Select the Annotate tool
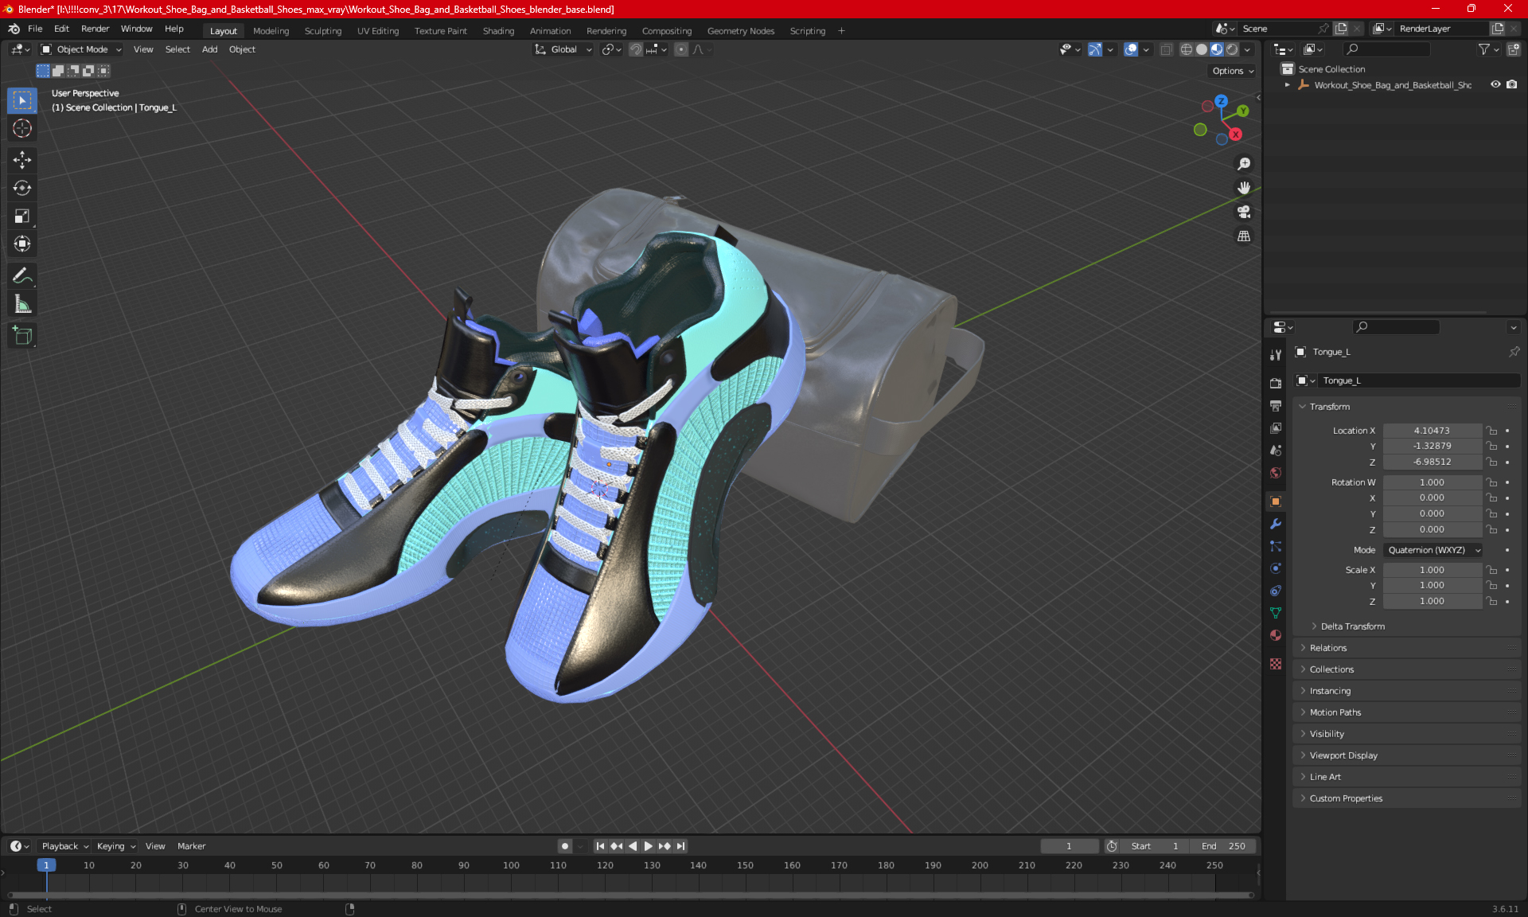This screenshot has width=1528, height=917. pos(22,276)
